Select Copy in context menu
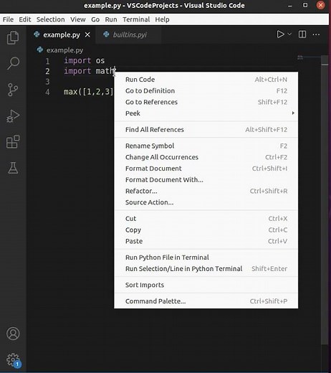Image resolution: width=331 pixels, height=373 pixels. [206, 230]
